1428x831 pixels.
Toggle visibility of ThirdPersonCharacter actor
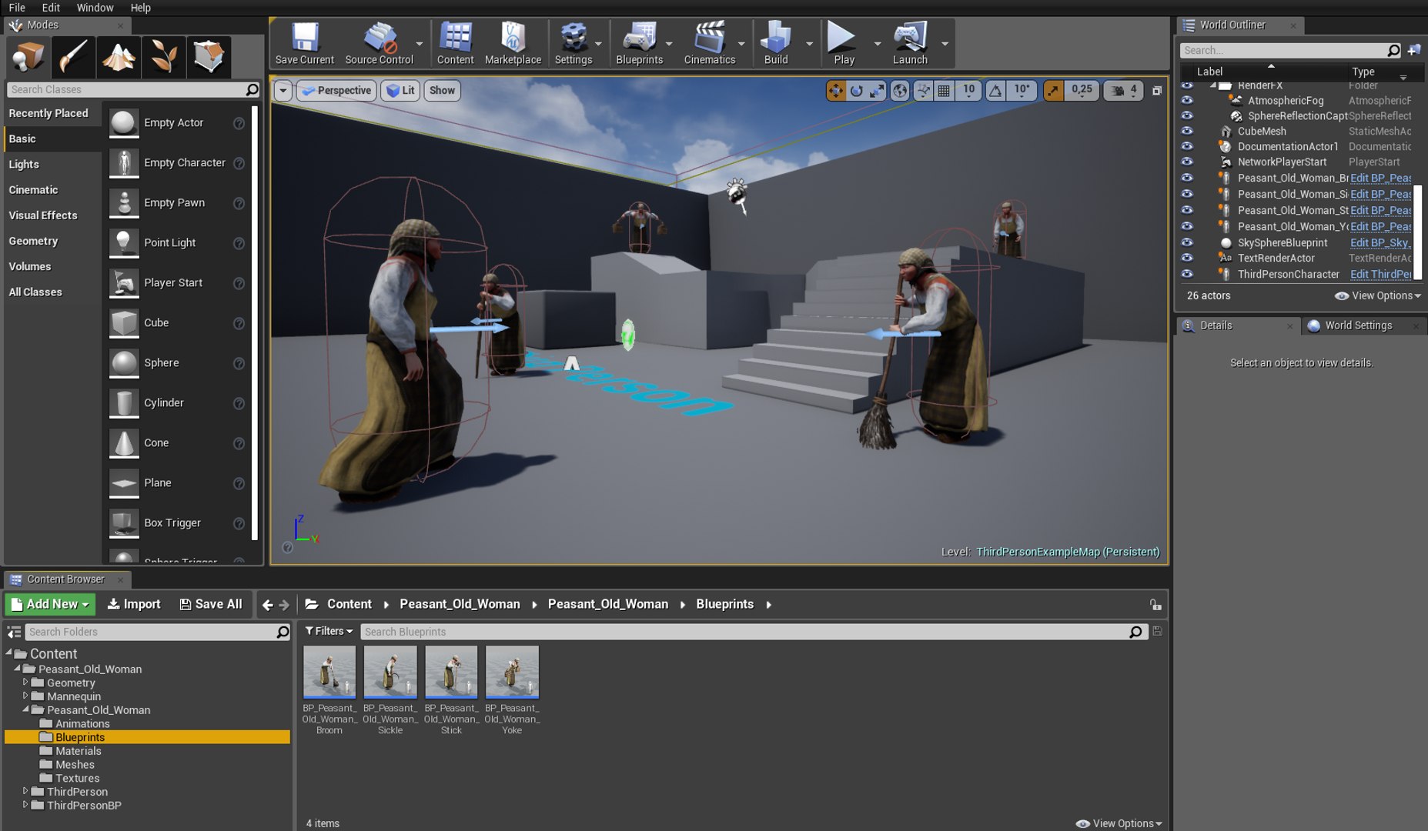[x=1187, y=274]
